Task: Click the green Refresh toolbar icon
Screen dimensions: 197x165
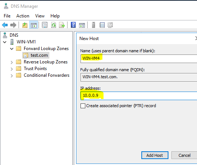Action: pyautogui.click(x=54, y=25)
